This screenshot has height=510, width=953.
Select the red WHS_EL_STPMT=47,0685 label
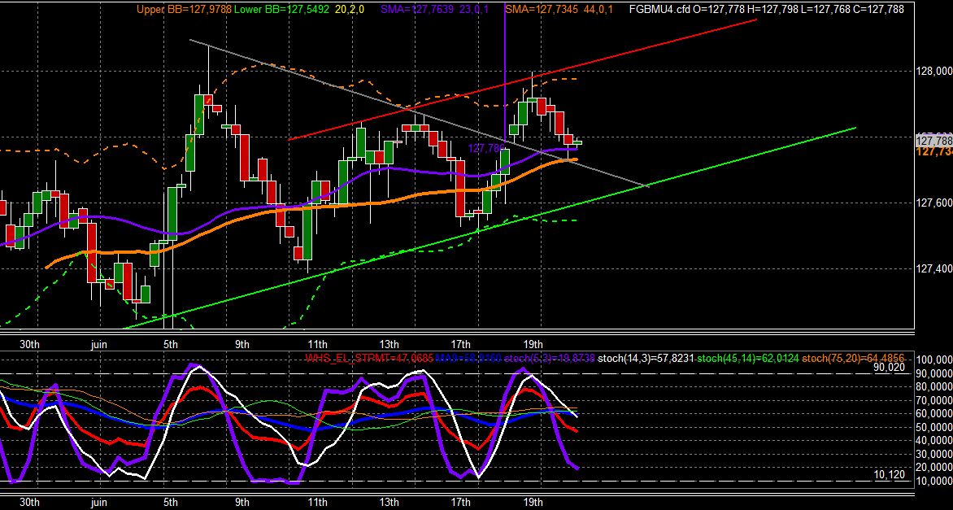pos(369,359)
